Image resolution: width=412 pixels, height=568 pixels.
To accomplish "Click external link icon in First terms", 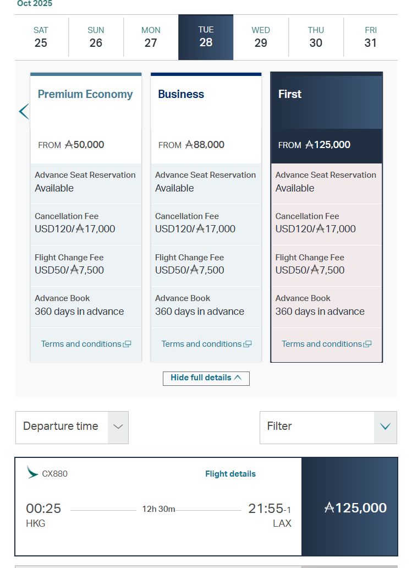I will coord(367,345).
